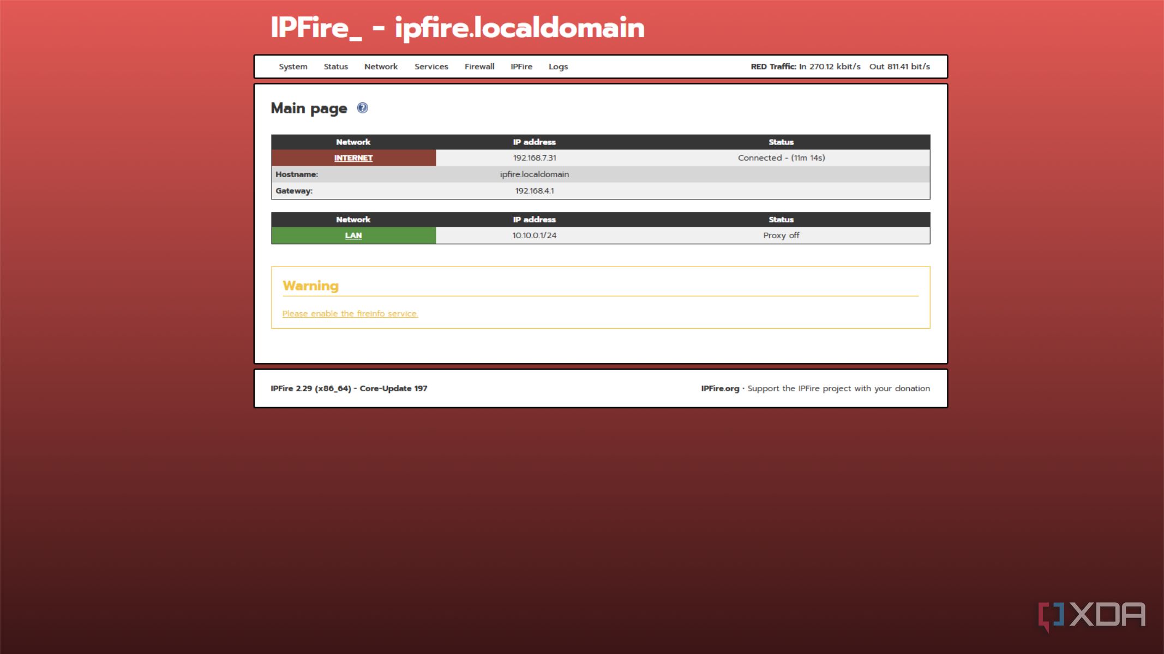Click the help icon beside Main page
Image resolution: width=1164 pixels, height=654 pixels.
pyautogui.click(x=362, y=108)
